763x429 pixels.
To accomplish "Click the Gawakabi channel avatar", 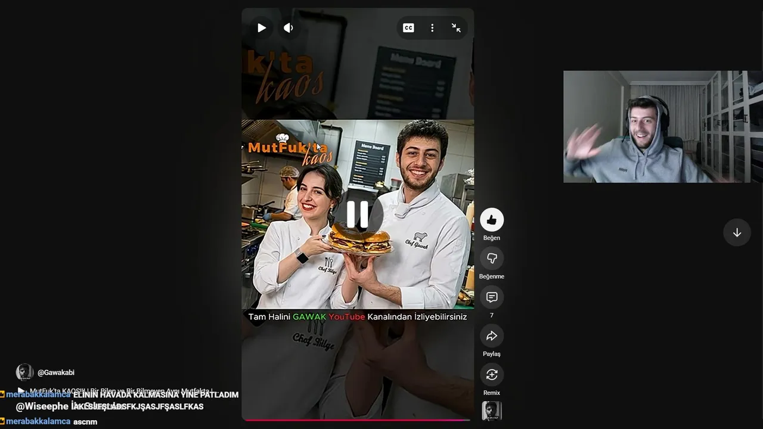I will pos(24,372).
